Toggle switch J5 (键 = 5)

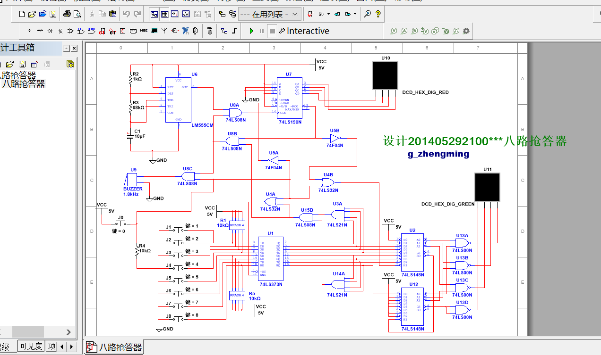point(178,281)
